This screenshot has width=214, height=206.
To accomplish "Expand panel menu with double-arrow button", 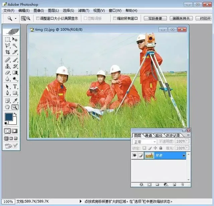I will [x=188, y=135].
